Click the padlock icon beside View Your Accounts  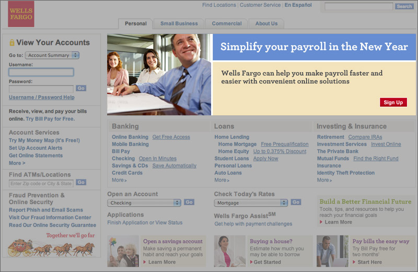pos(11,42)
